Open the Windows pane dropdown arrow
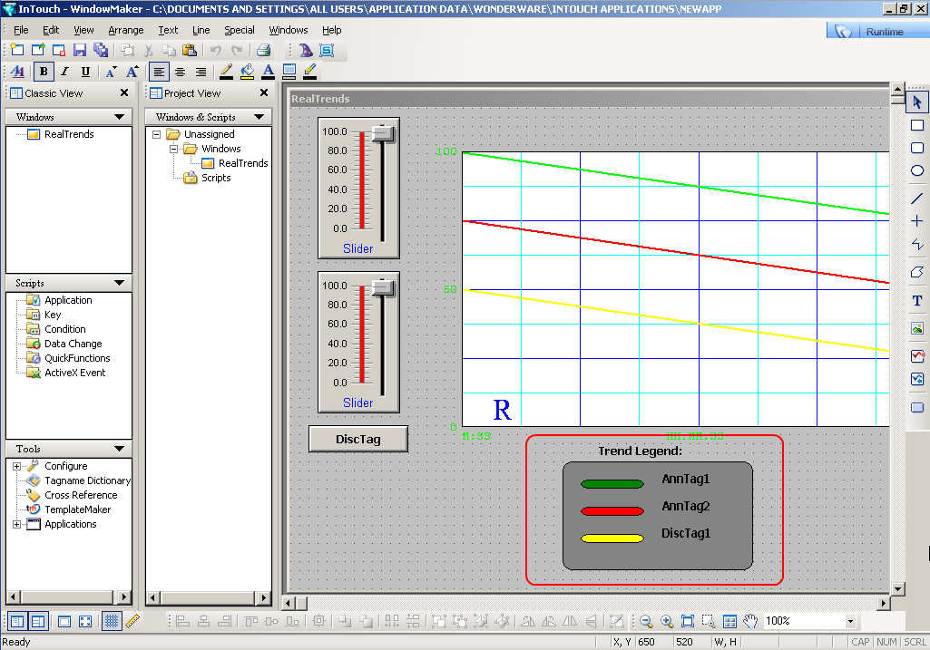The height and width of the screenshot is (650, 930). coord(119,117)
